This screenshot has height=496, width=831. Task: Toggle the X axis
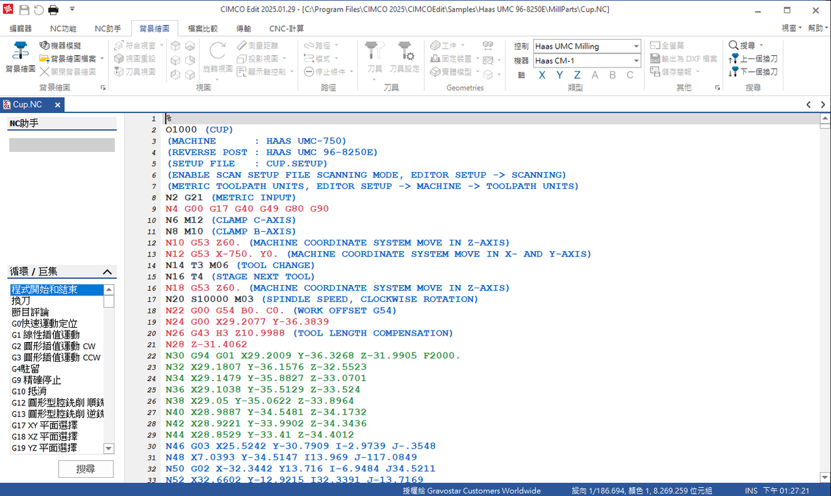(542, 75)
